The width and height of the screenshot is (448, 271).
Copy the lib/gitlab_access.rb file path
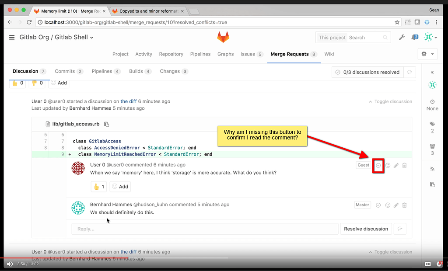tap(106, 124)
